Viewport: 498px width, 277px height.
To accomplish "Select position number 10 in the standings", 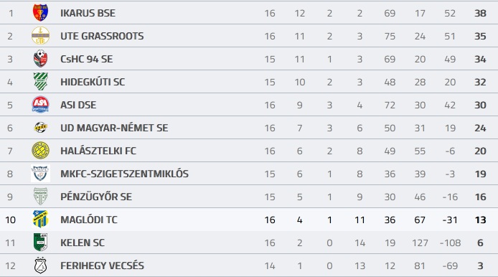I will click(10, 220).
